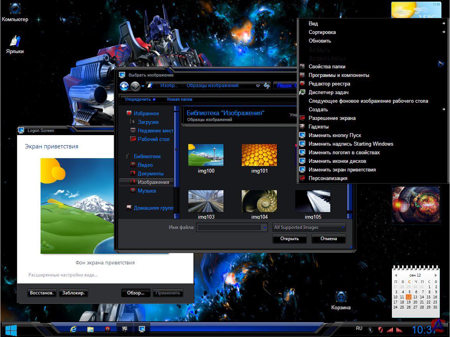Open Диспетчер задач from the context menu
The height and width of the screenshot is (337, 450).
click(372, 93)
